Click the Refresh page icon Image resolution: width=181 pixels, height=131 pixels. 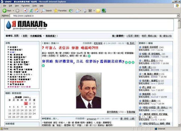pos(31,11)
